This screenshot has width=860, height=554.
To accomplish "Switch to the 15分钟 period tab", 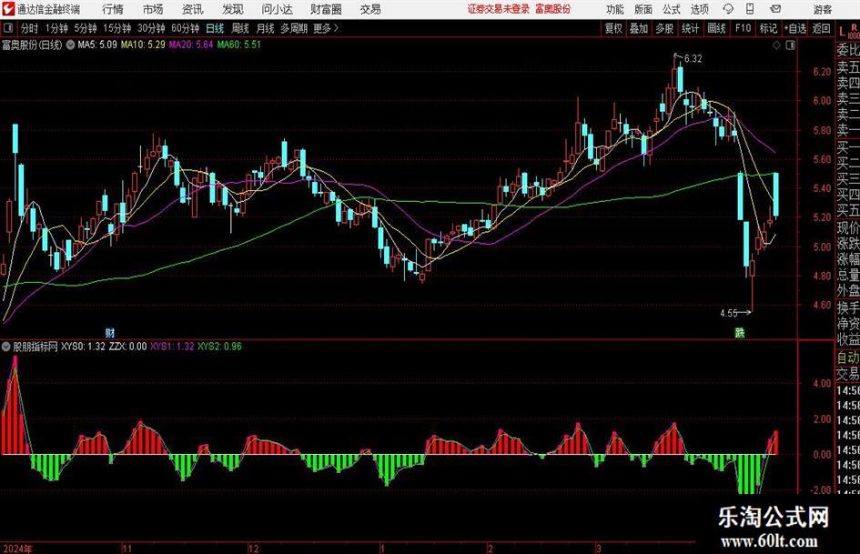I will (116, 28).
